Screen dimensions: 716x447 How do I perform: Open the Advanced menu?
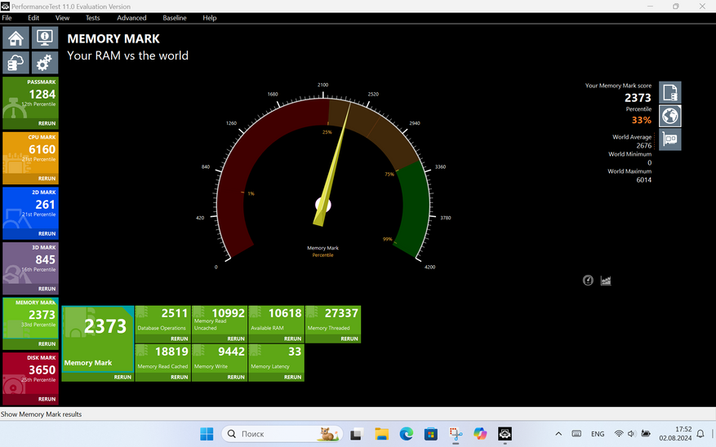[x=131, y=18]
